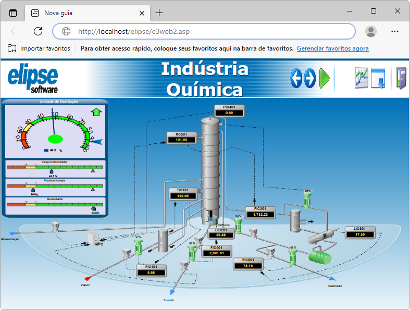Open a new browser tab with plus
This screenshot has width=410, height=310.
coord(159,13)
